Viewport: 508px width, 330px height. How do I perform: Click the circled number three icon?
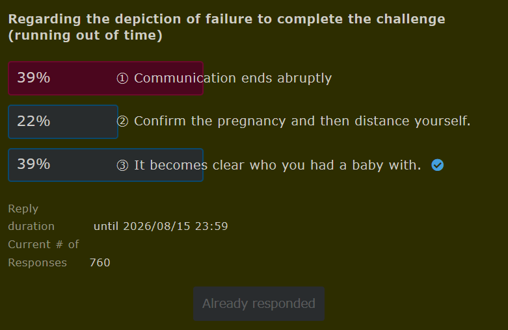122,165
